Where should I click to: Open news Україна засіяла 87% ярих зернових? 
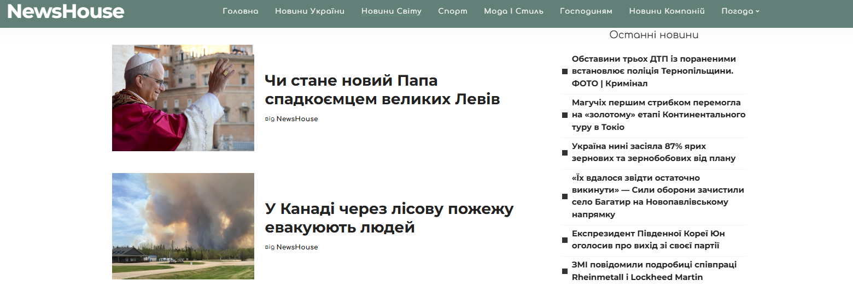[x=654, y=152]
